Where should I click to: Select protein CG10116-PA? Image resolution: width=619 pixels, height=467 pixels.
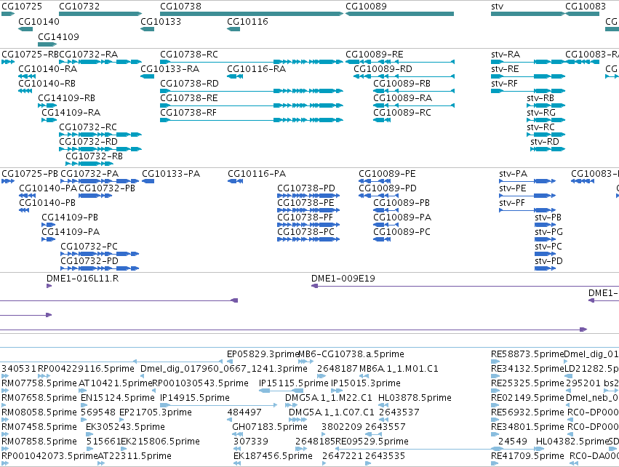235,181
